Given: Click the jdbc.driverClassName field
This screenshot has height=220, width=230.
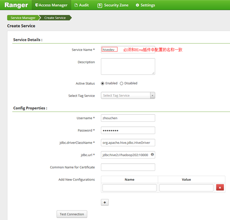Looking at the screenshot, I should pos(128,143).
